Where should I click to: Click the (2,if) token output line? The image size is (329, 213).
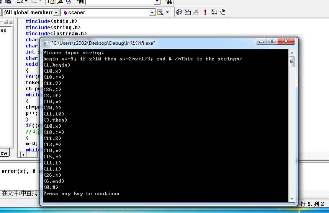(52, 96)
